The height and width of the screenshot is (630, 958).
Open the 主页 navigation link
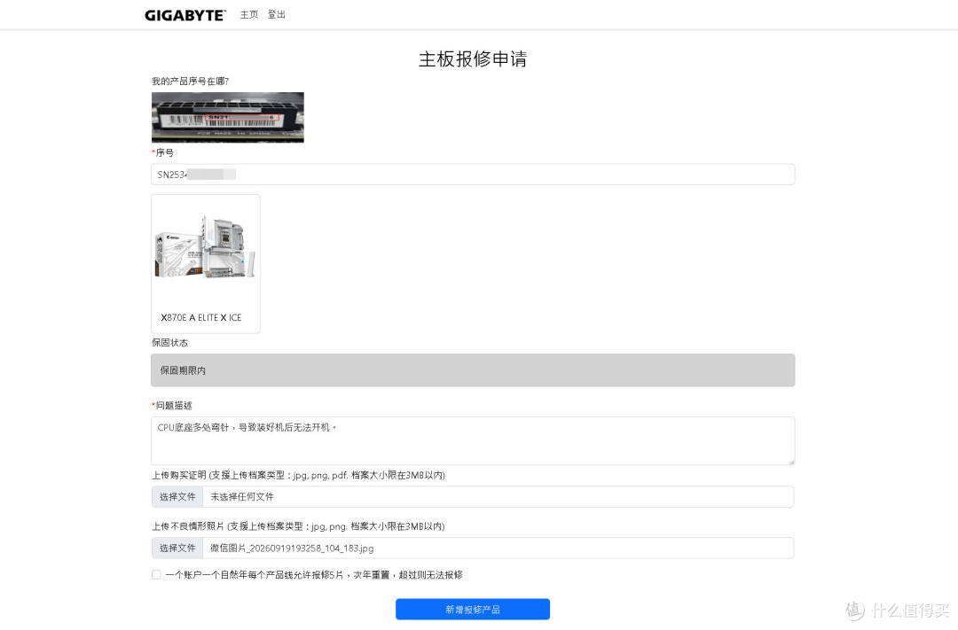[x=249, y=15]
